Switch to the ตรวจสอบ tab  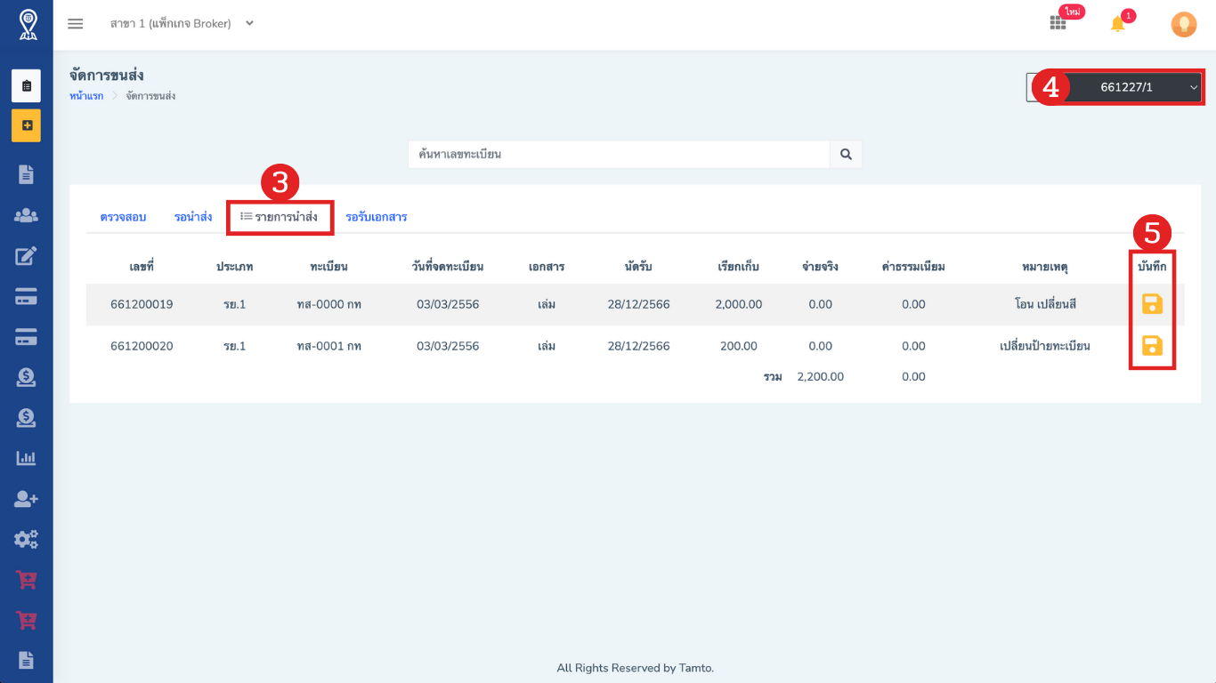coord(124,217)
